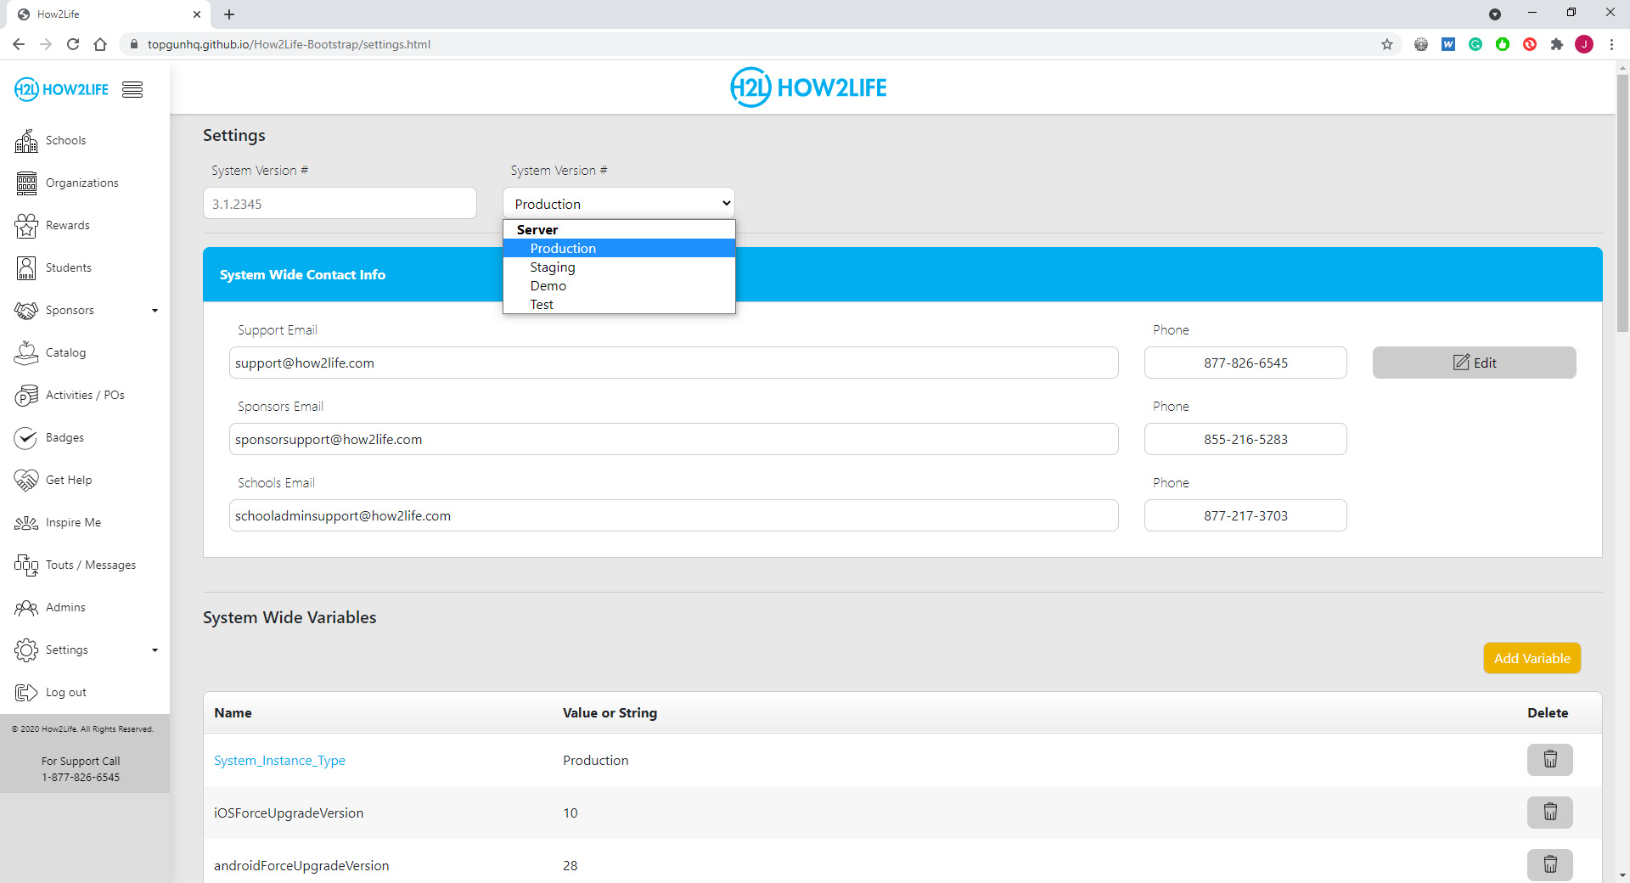1630x883 pixels.
Task: Click iOSForceUpgradeVersion variable name
Action: point(289,813)
